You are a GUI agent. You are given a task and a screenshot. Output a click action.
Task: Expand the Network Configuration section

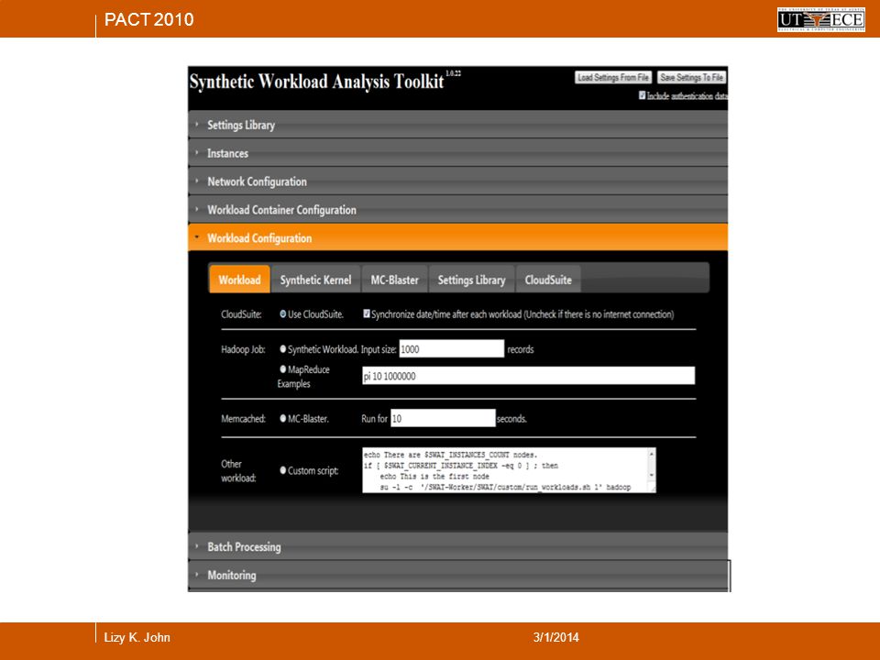coord(458,181)
